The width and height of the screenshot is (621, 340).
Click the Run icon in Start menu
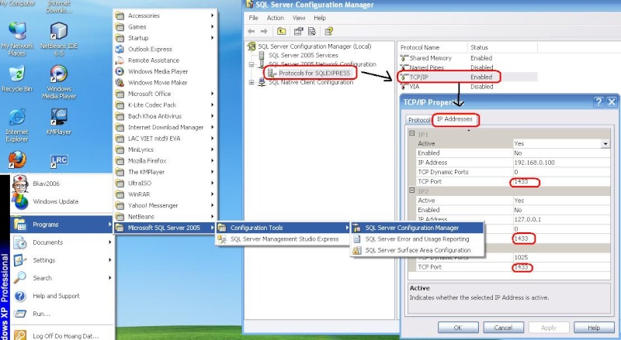click(20, 314)
